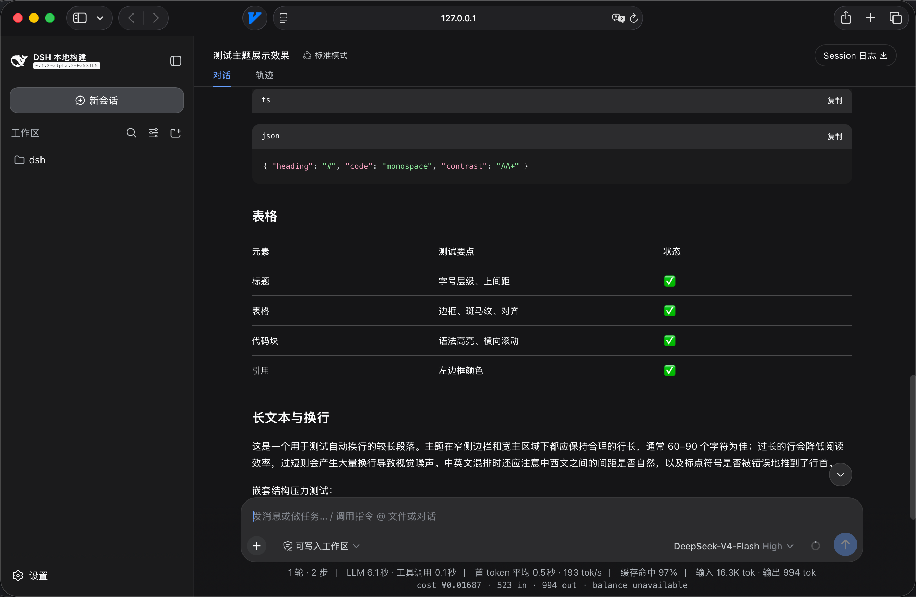
Task: Copy the ts code block
Action: pyautogui.click(x=835, y=101)
